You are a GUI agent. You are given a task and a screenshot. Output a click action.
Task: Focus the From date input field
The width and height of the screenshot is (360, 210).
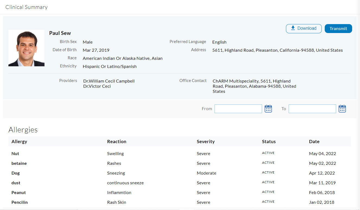pos(238,109)
